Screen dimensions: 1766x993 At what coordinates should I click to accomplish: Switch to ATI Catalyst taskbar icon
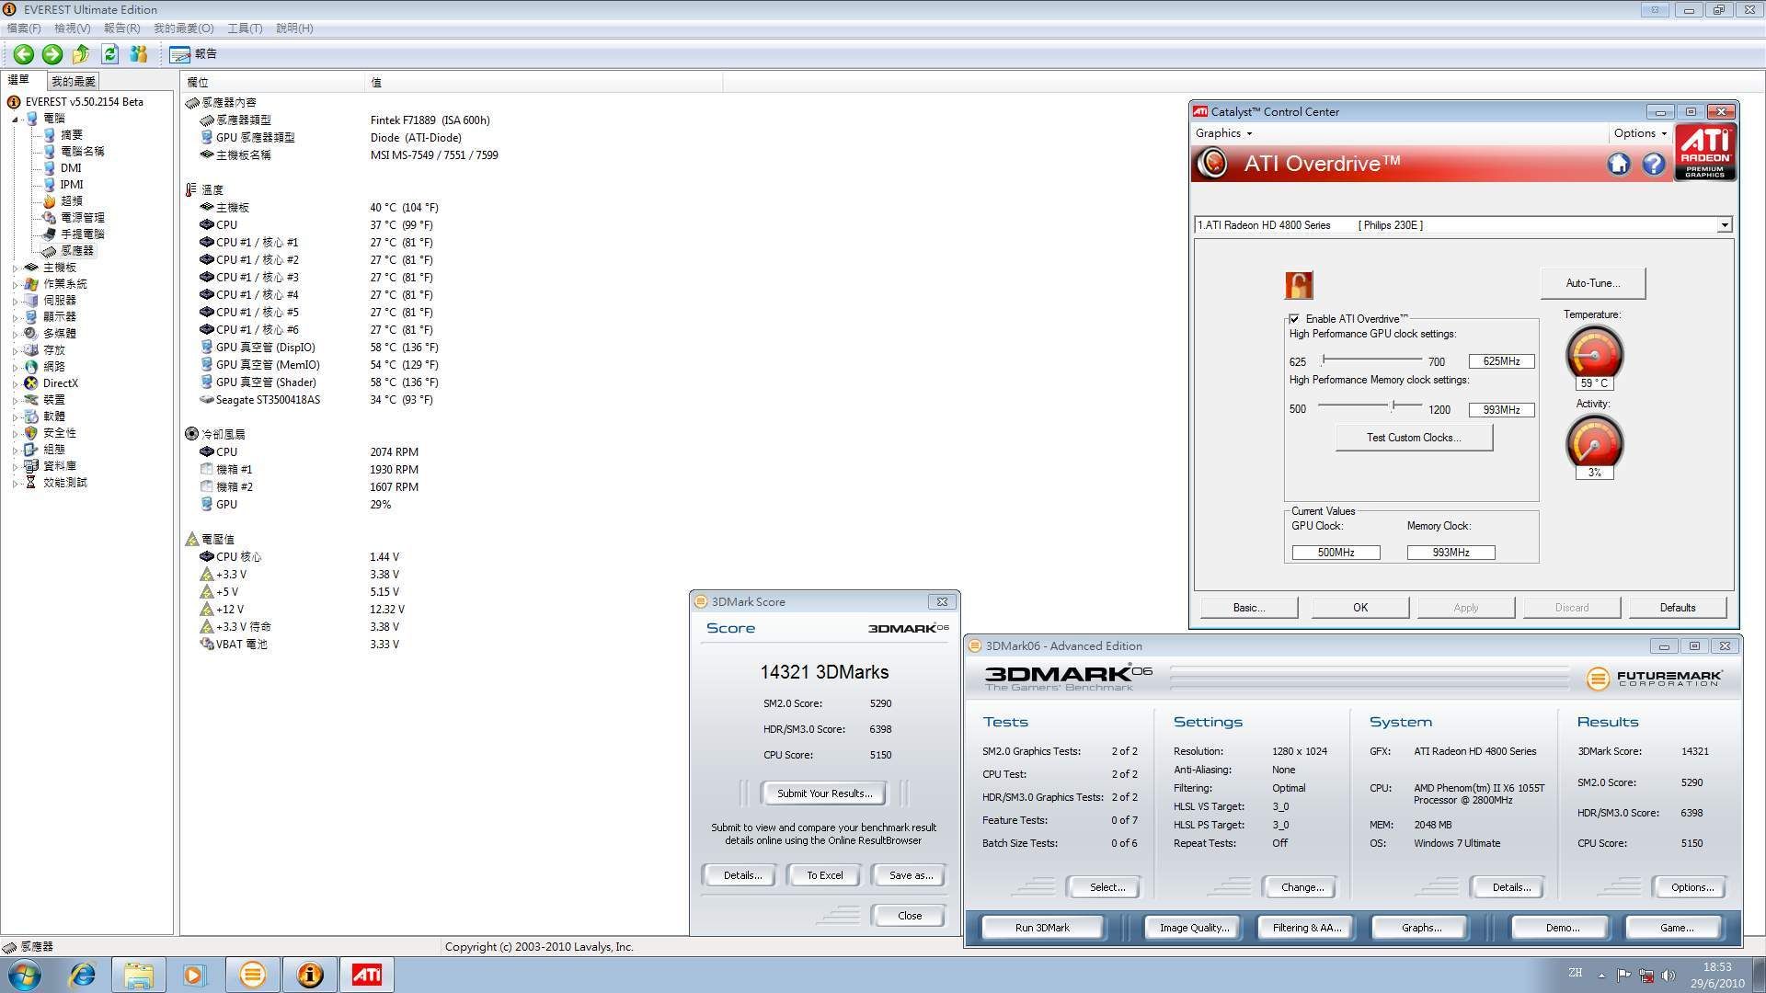click(x=367, y=975)
